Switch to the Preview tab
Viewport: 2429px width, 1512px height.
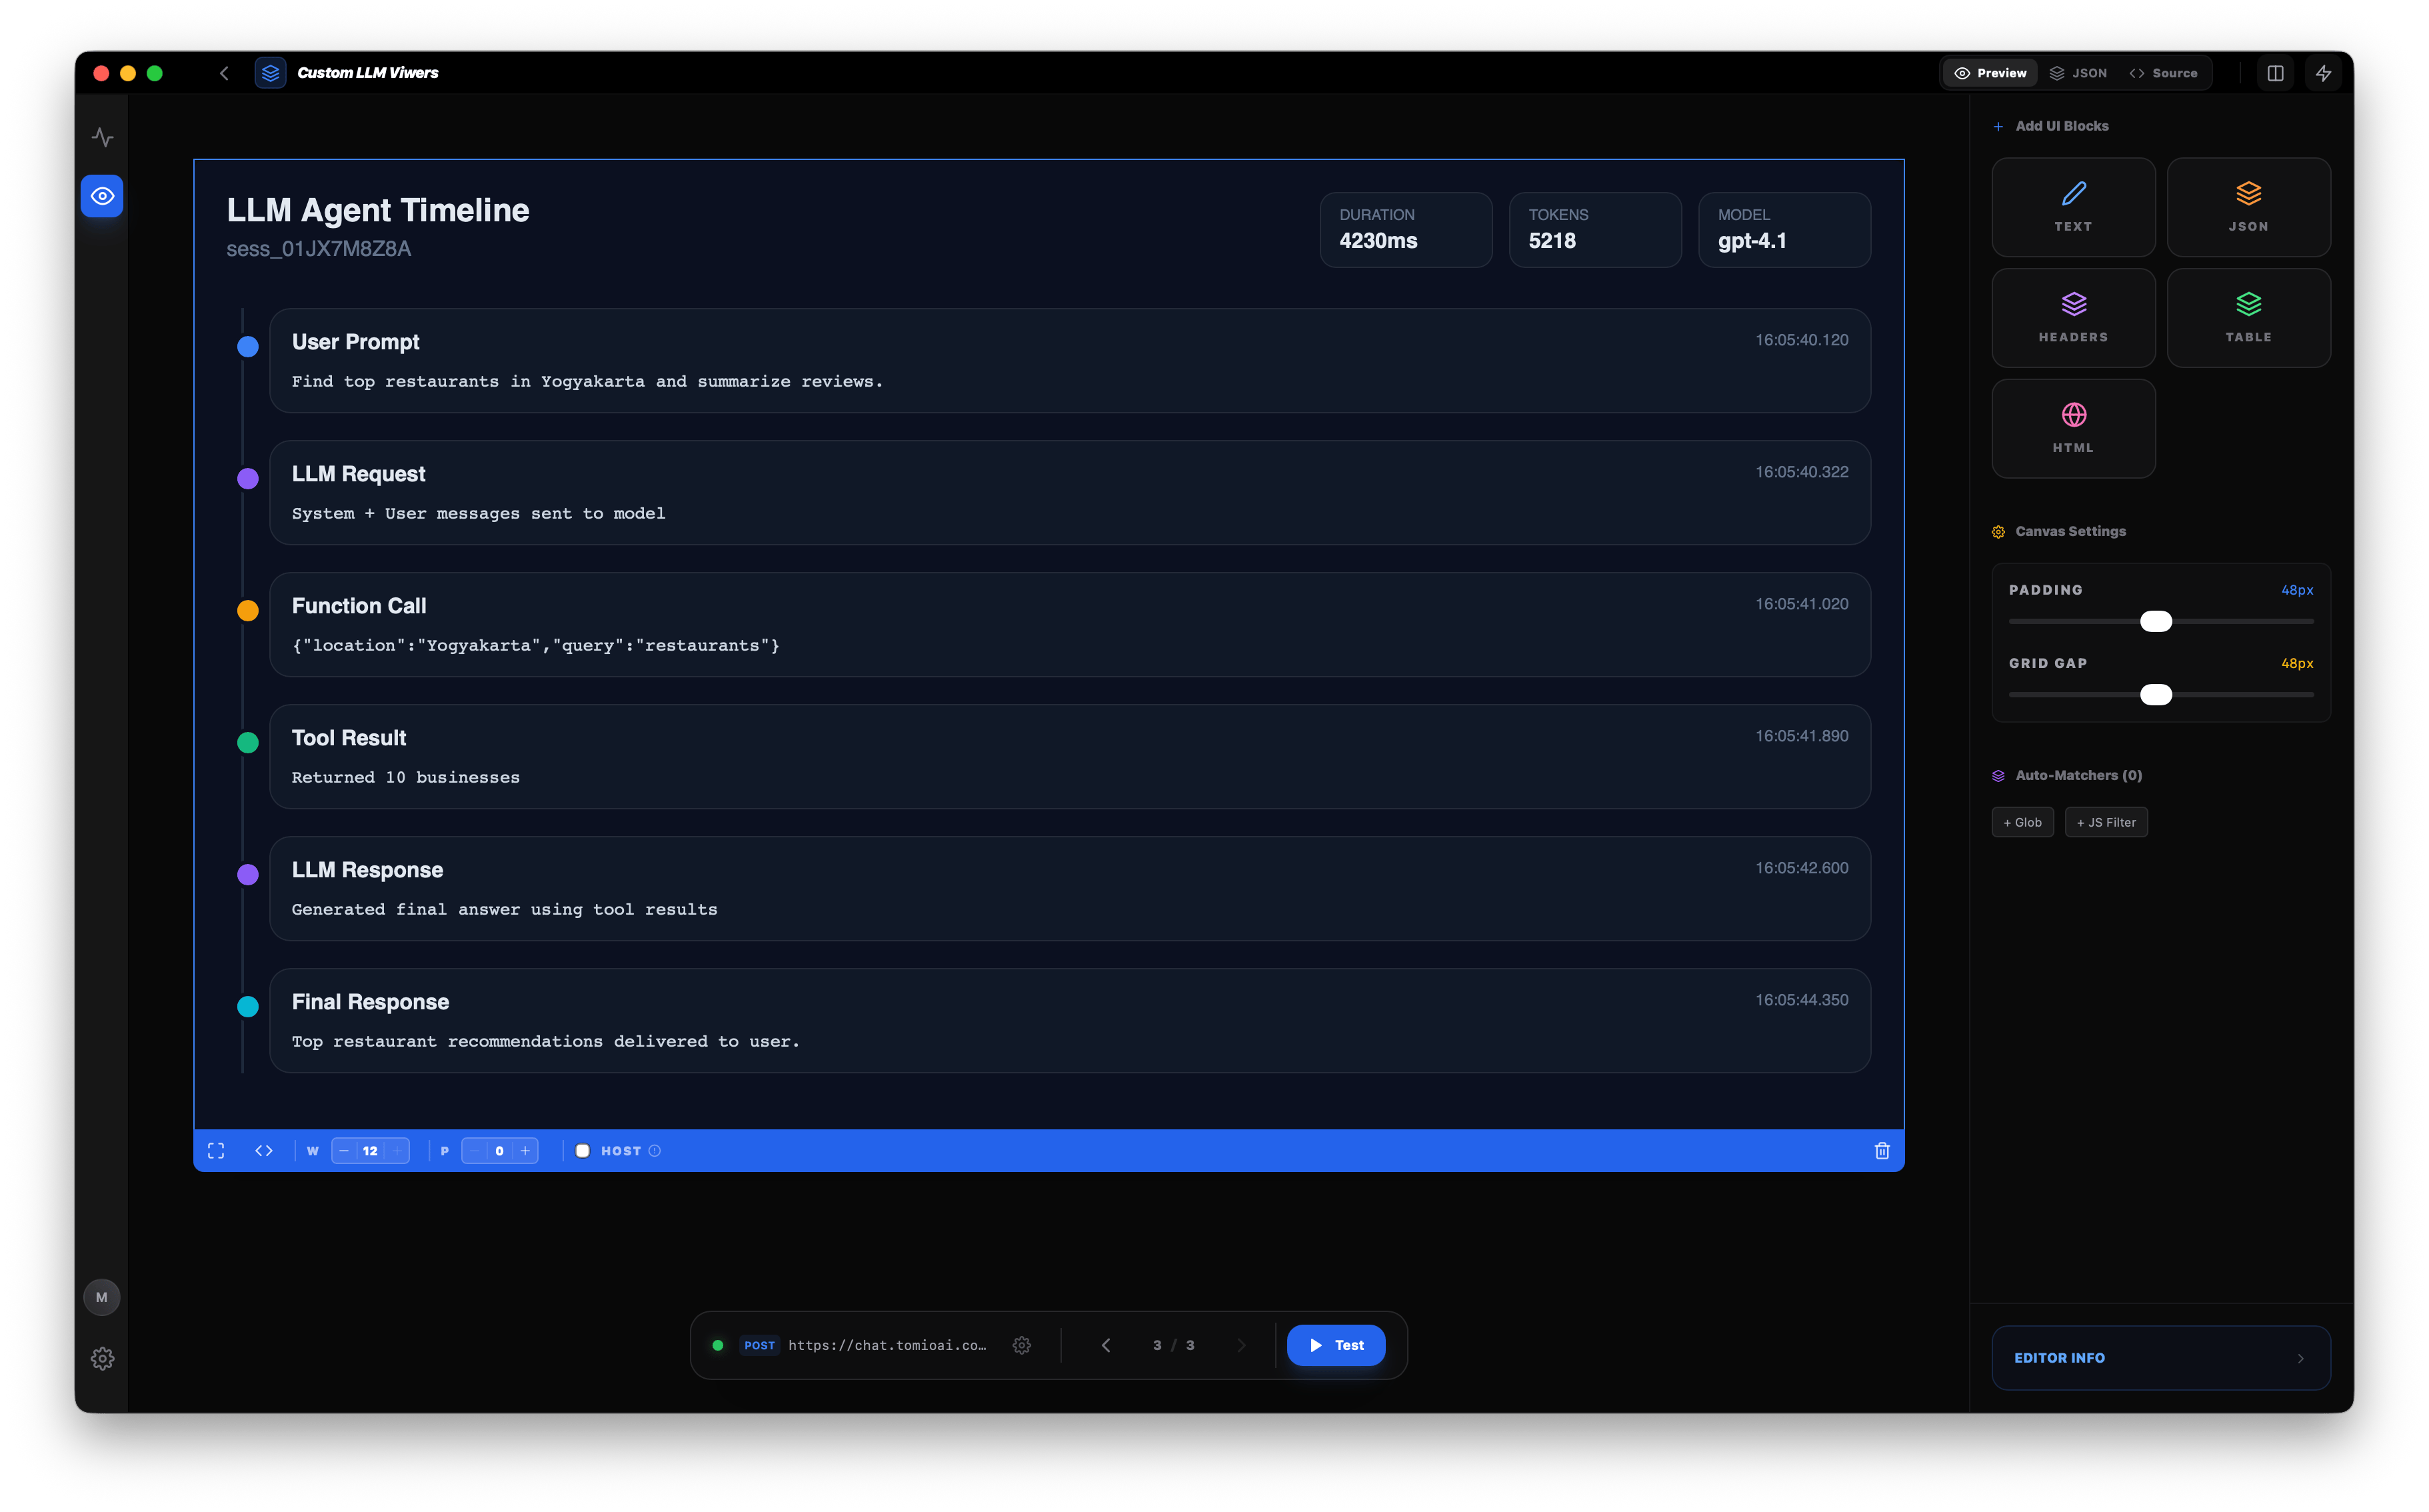[1990, 73]
